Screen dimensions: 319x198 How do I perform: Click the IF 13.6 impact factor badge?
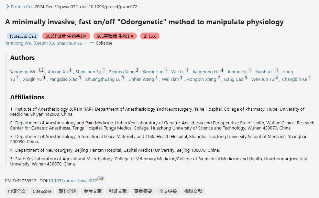click(150, 36)
